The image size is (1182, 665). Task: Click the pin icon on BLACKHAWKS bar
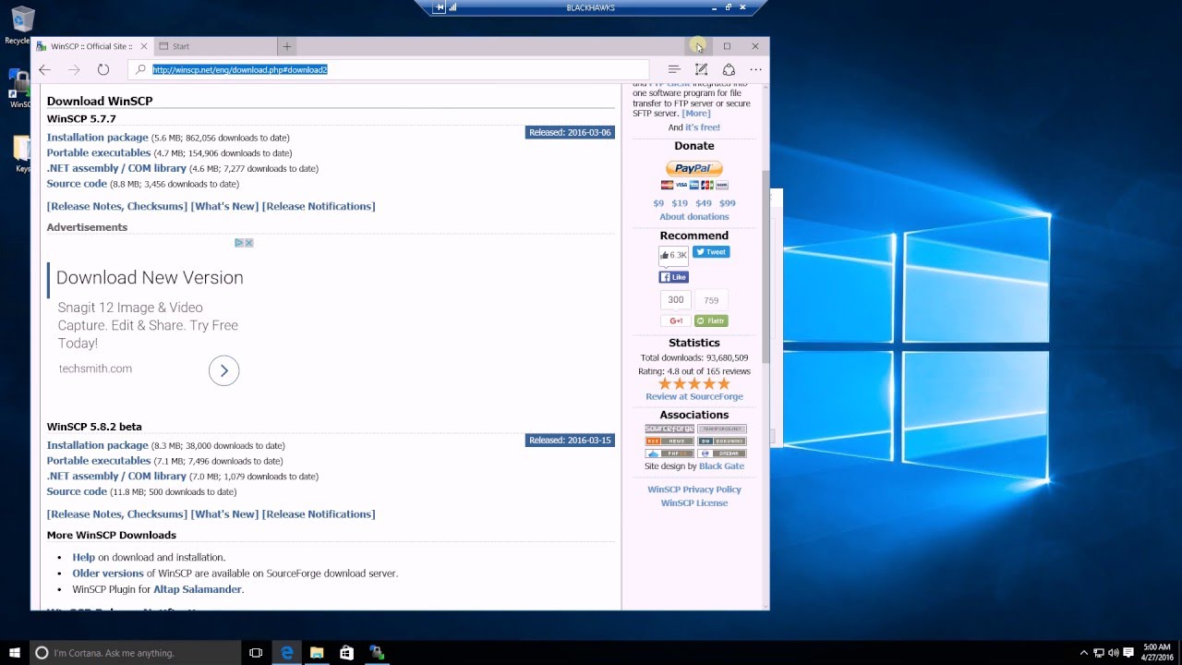(440, 7)
